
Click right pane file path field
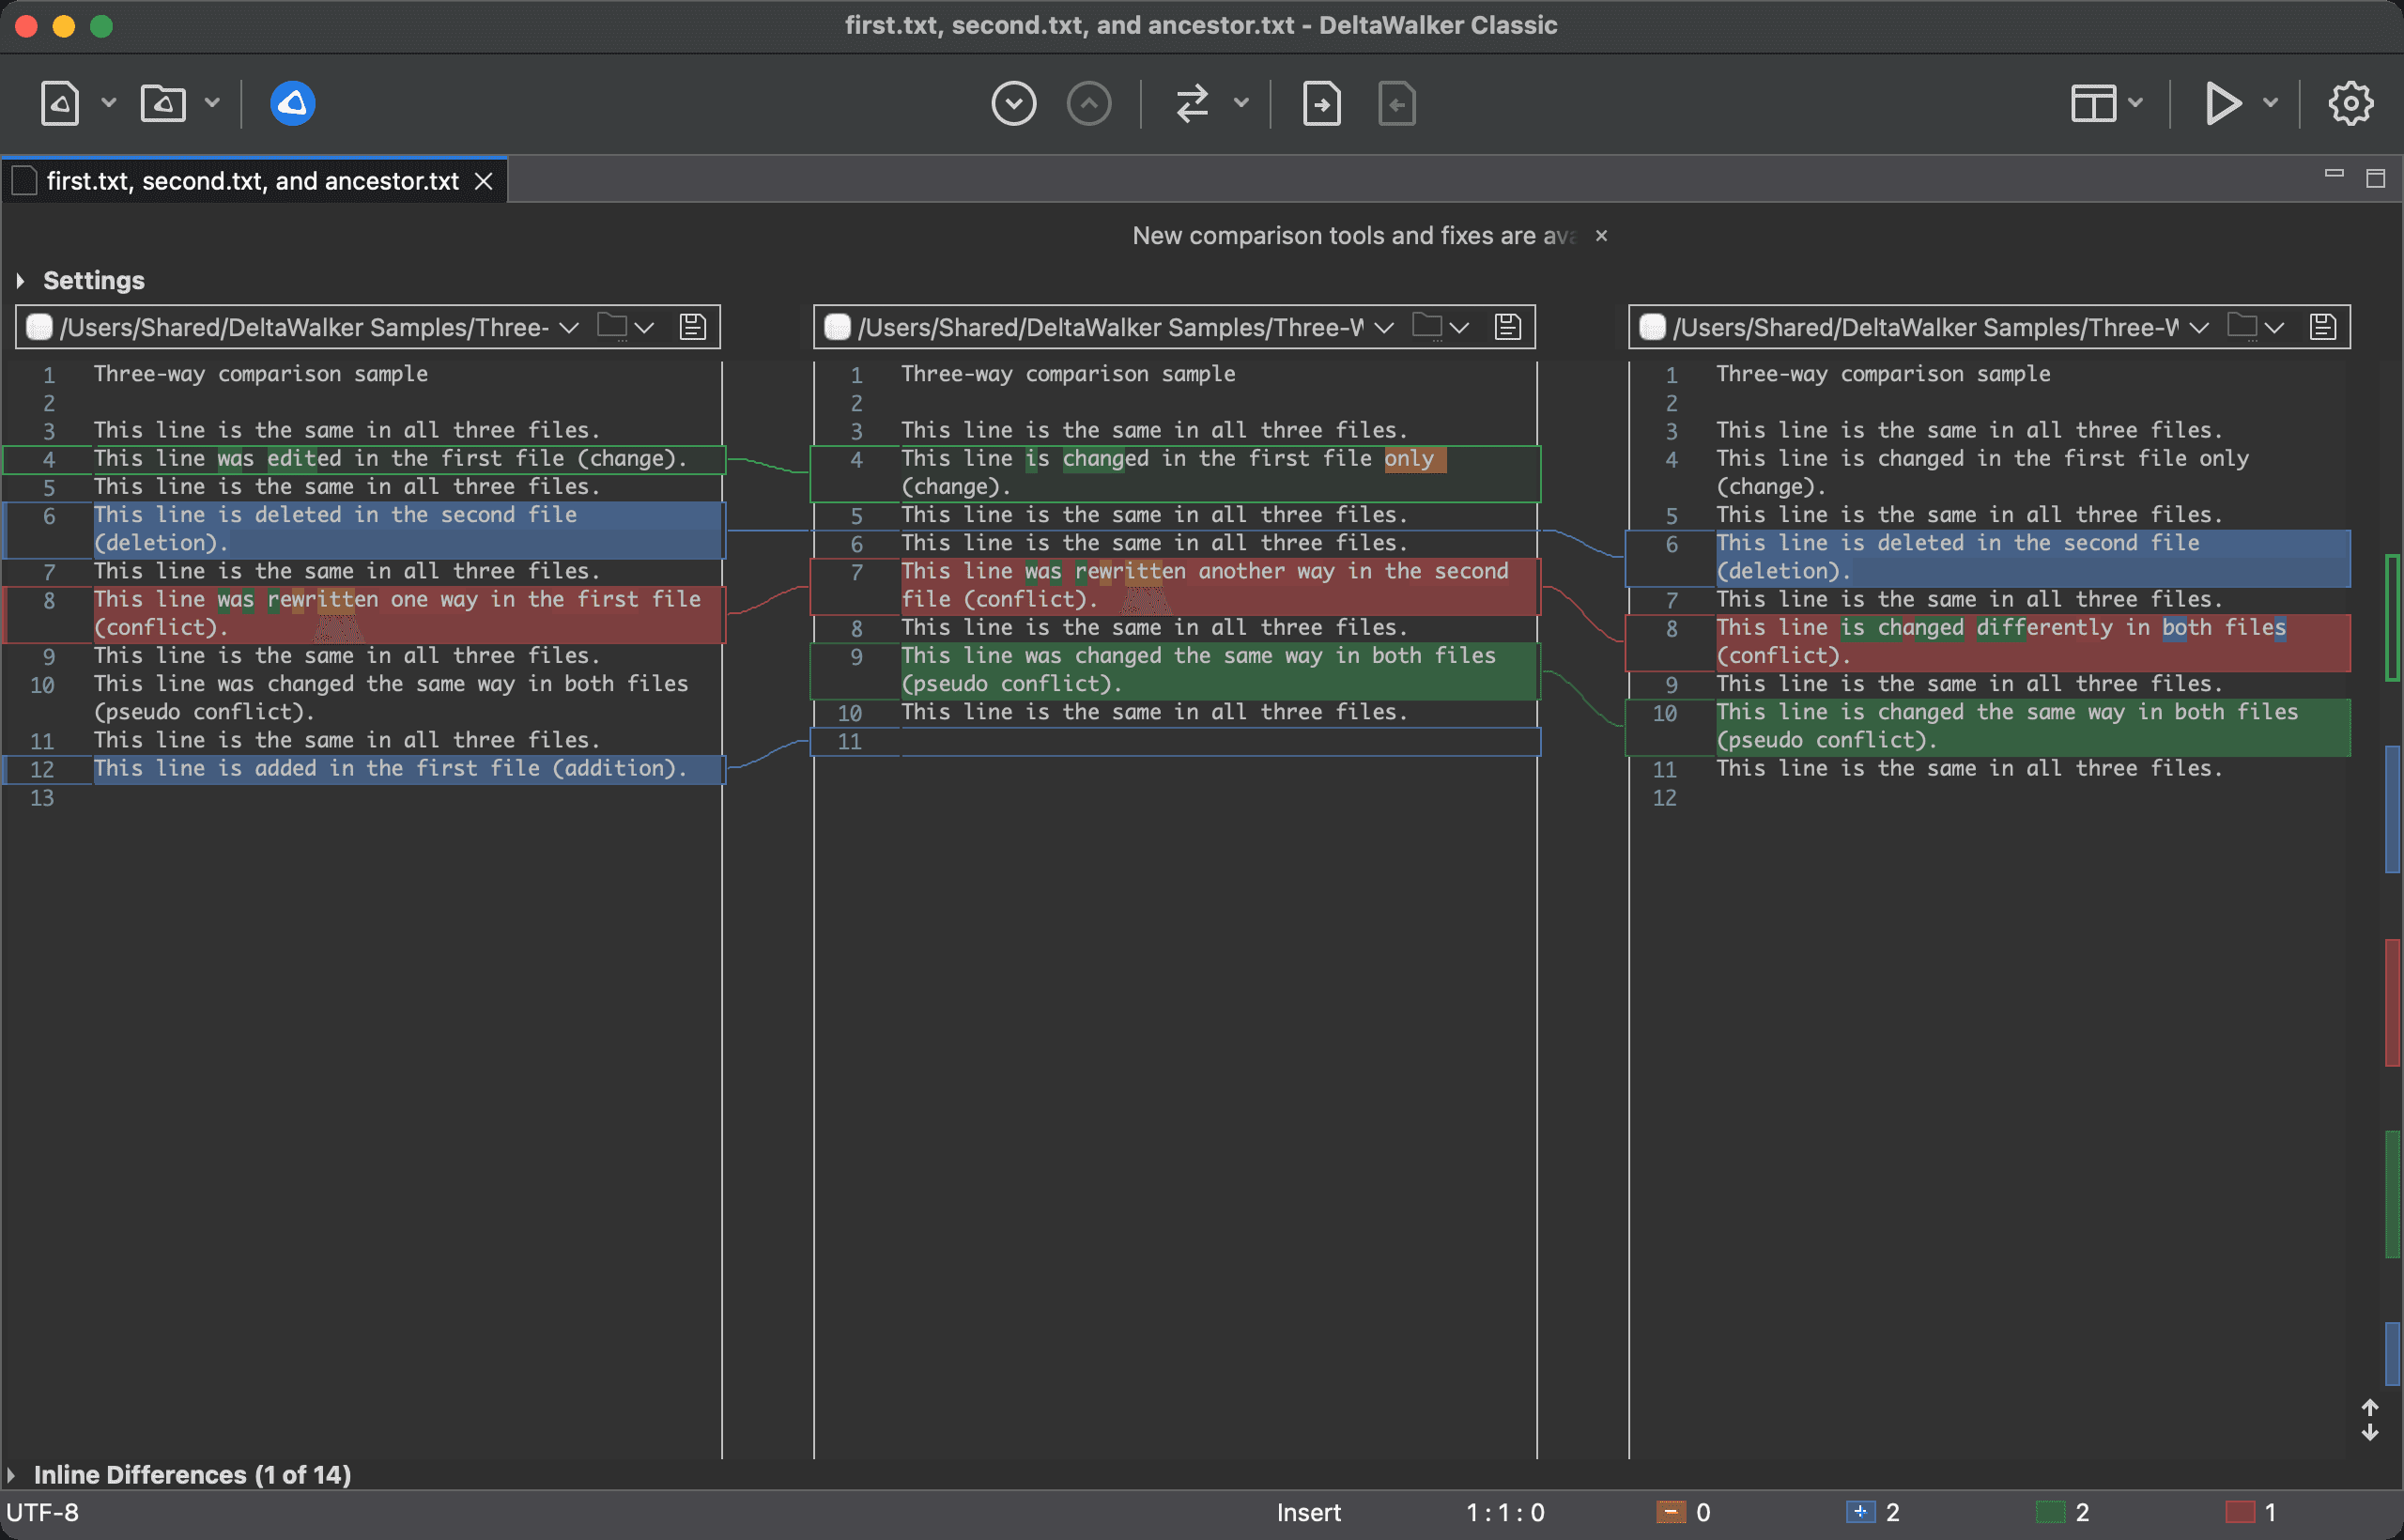(x=1926, y=327)
